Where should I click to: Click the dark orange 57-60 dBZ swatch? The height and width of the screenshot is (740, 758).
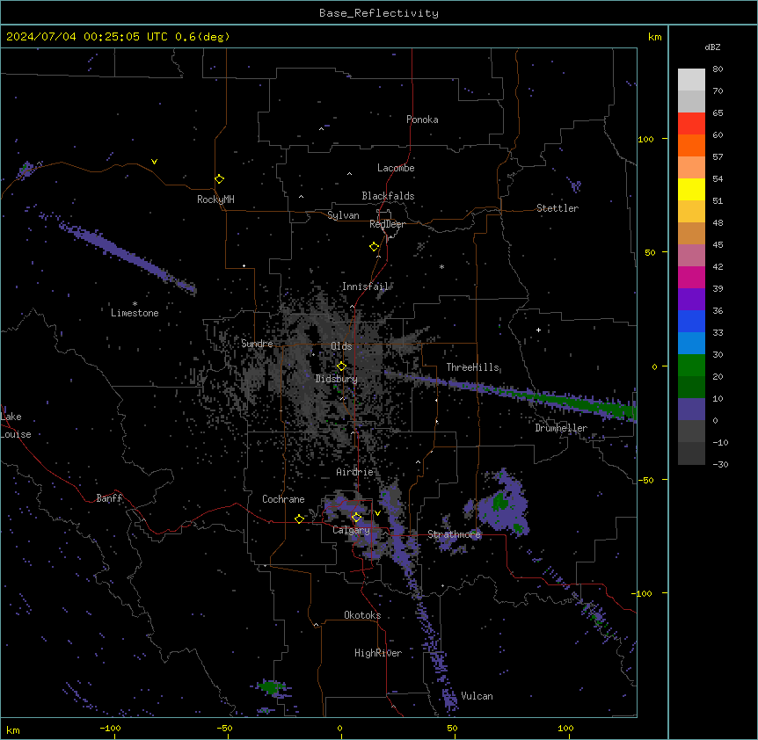(x=691, y=145)
